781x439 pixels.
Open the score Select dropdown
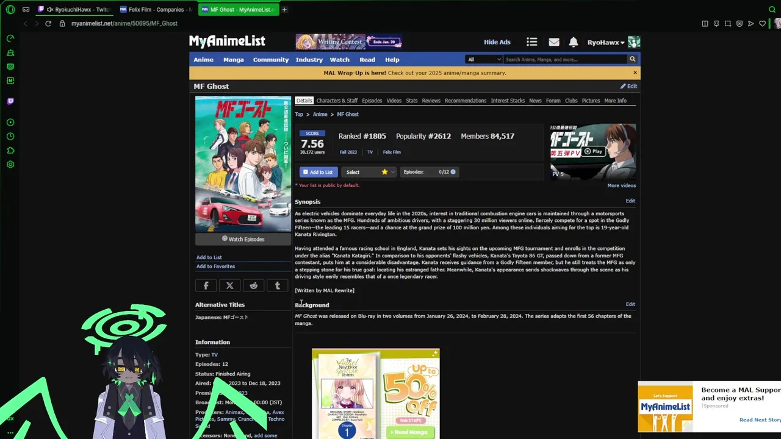pos(369,172)
